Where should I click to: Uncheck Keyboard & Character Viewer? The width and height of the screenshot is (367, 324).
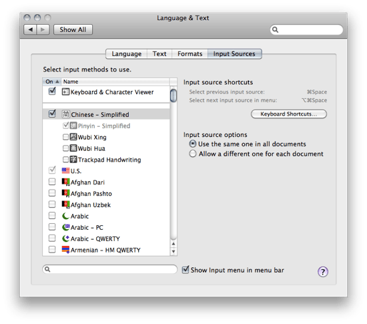point(52,91)
